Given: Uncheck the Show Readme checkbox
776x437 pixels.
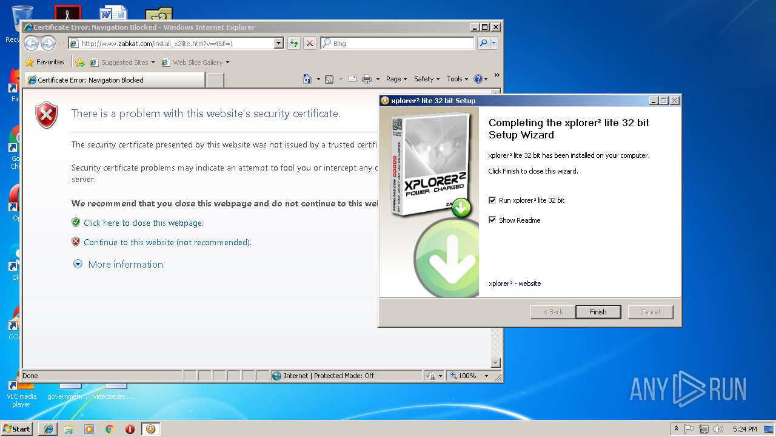Looking at the screenshot, I should (x=492, y=220).
